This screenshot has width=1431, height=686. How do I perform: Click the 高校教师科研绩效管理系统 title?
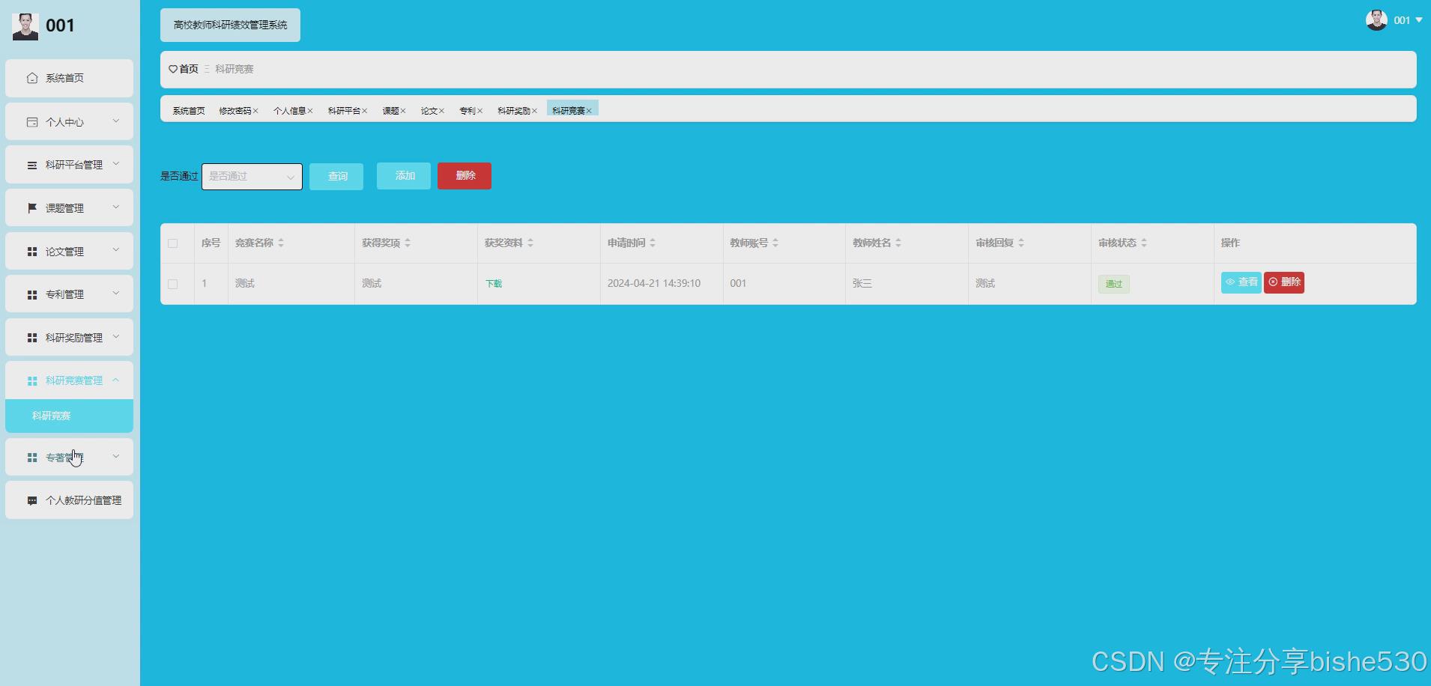point(230,25)
